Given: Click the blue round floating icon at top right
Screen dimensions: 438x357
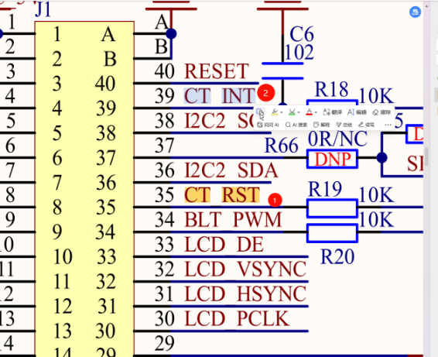Looking at the screenshot, I should 415,12.
